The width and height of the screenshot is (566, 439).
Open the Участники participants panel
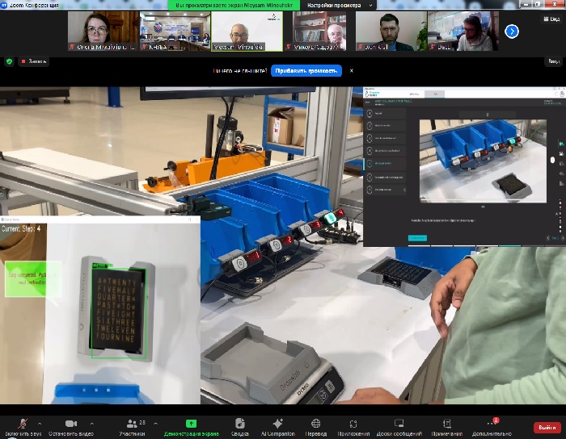coord(130,423)
